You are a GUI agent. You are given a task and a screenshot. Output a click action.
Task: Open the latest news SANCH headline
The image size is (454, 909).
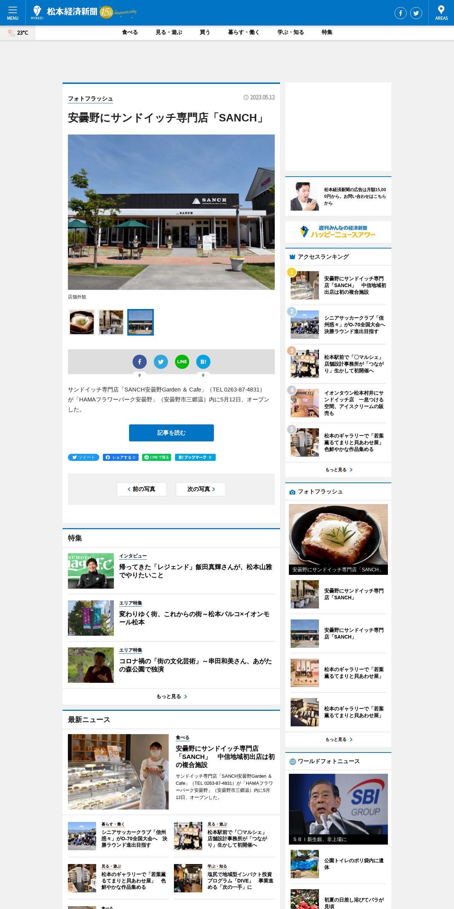point(225,756)
